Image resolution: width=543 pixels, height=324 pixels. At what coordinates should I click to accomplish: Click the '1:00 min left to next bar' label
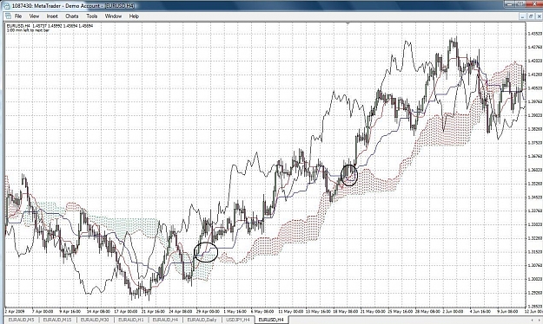click(x=28, y=30)
